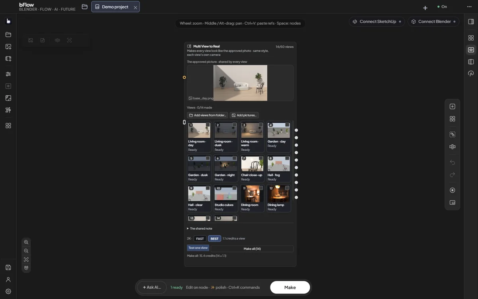Open the four-squares grid icon in left sidebar
This screenshot has height=299, width=478.
8,126
